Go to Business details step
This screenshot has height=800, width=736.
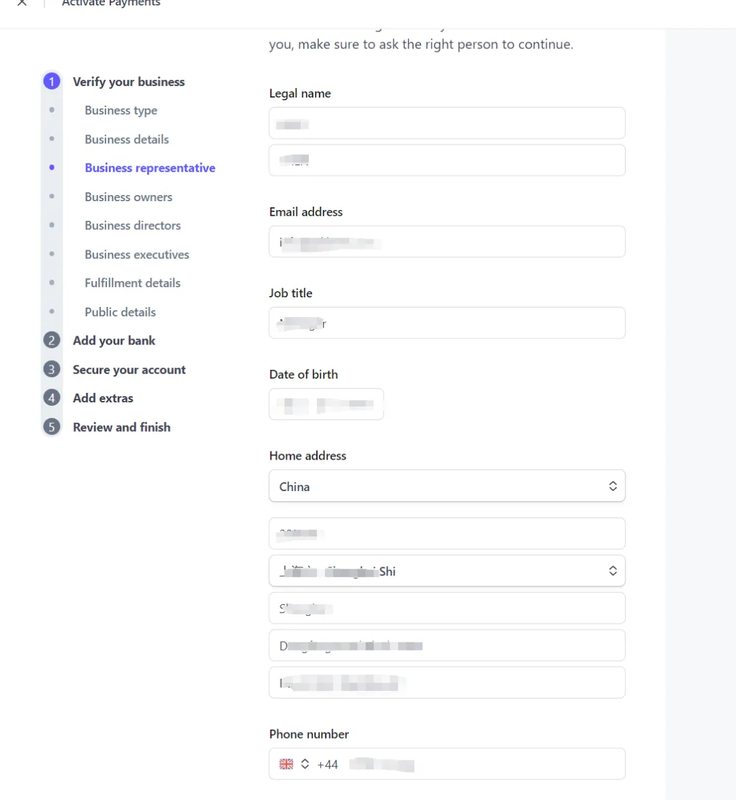pyautogui.click(x=126, y=139)
